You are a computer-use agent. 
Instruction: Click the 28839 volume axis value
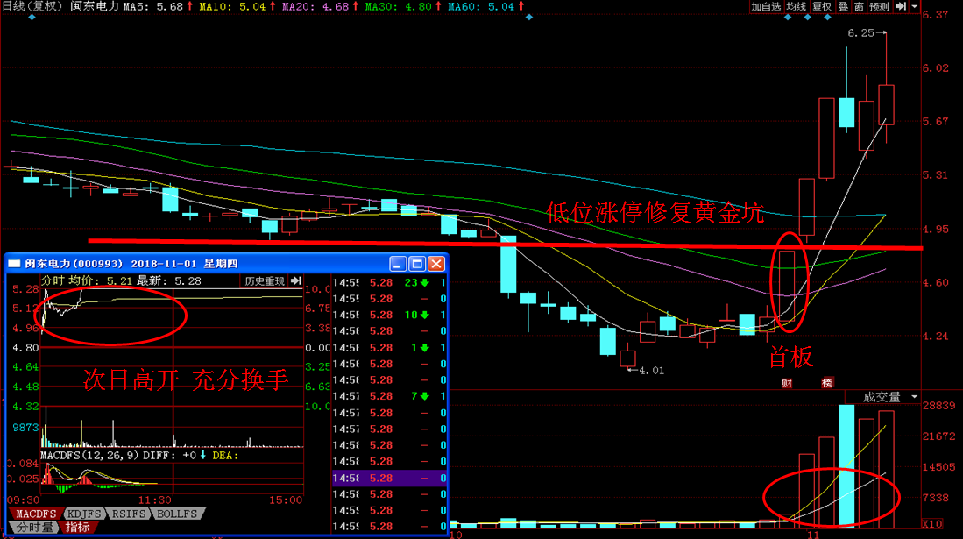tap(939, 406)
